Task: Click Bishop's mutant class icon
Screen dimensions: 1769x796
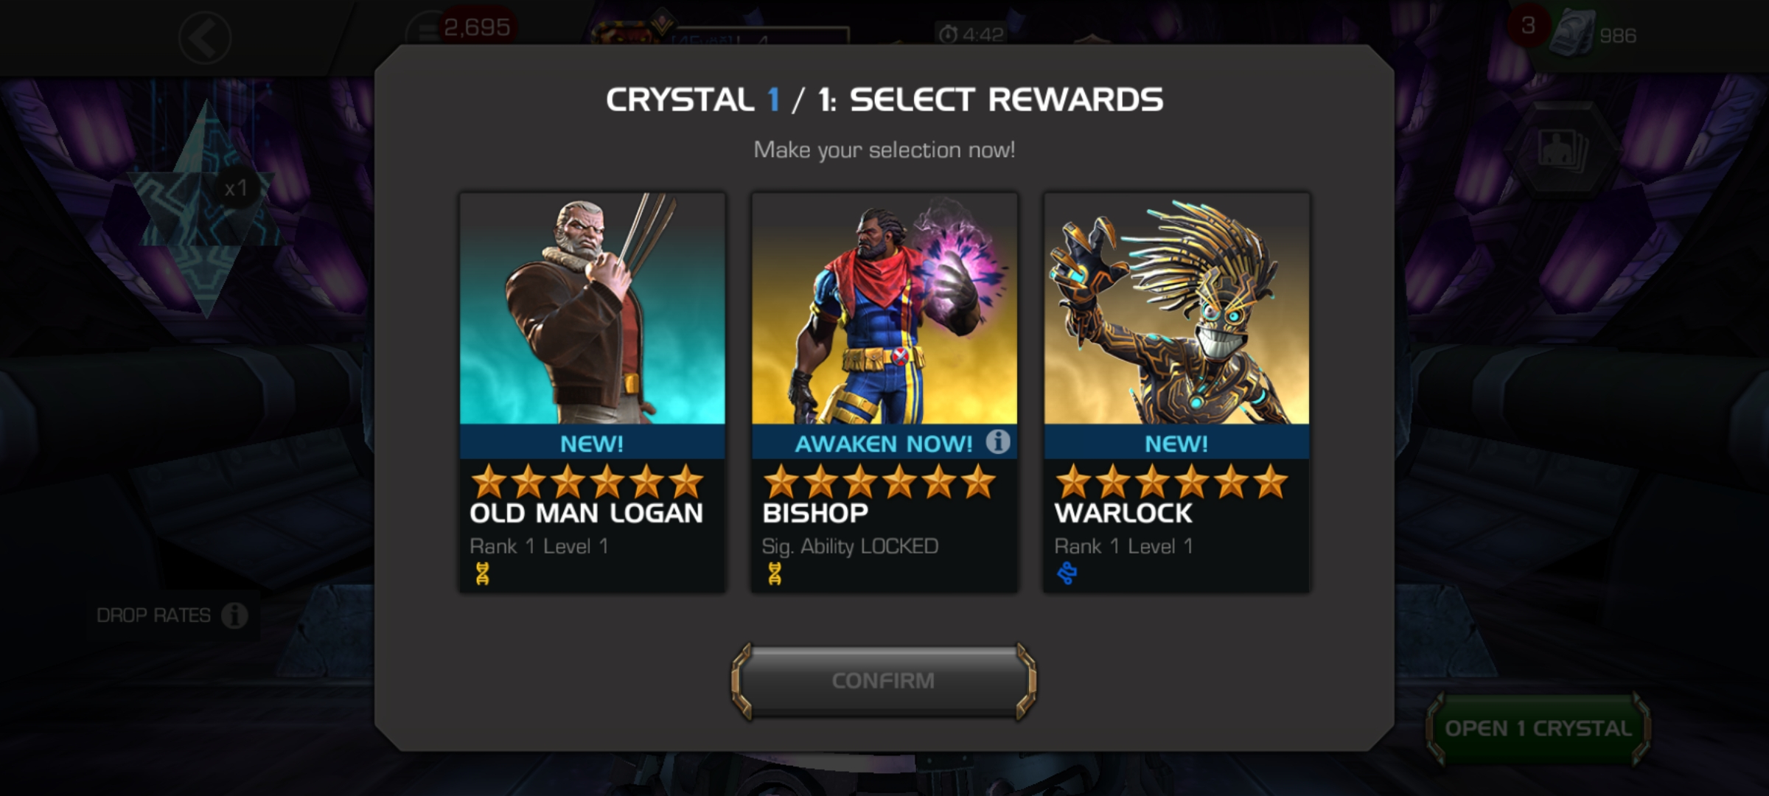Action: (774, 573)
